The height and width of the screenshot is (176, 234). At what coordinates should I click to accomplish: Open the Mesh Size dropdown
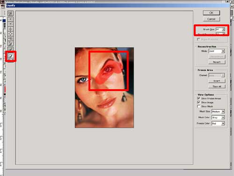pos(218,111)
